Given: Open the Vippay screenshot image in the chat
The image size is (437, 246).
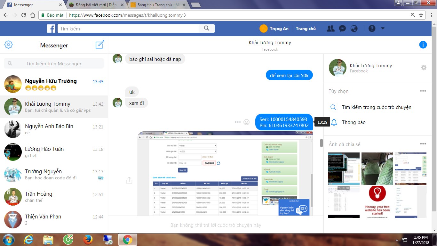Looking at the screenshot, I should pyautogui.click(x=225, y=174).
